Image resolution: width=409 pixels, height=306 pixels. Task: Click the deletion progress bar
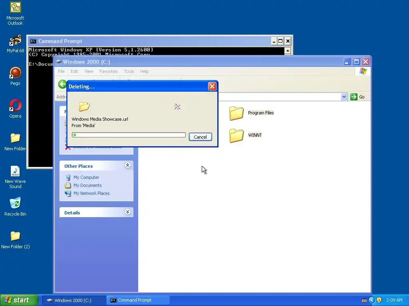[129, 135]
